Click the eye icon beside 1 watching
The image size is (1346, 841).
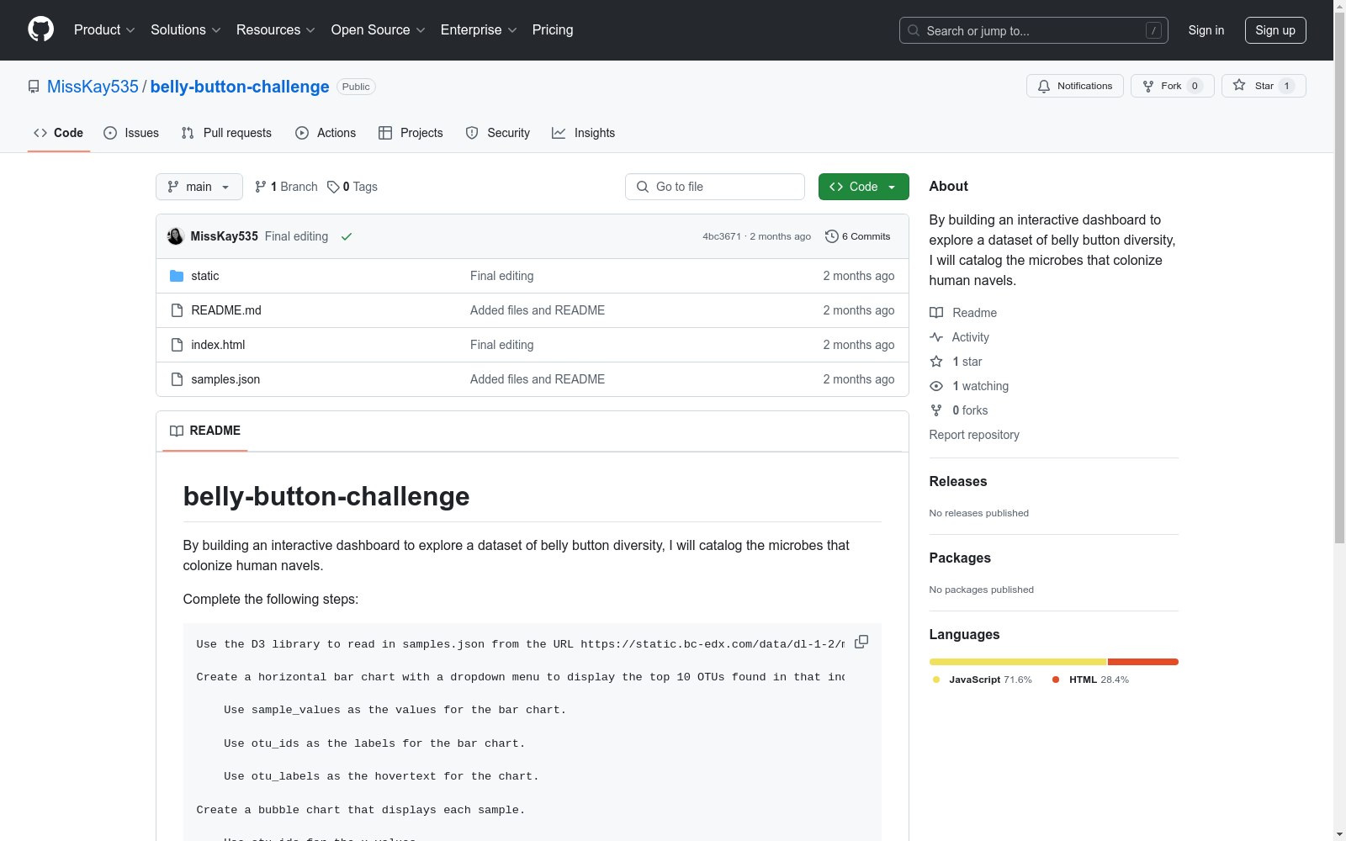click(936, 386)
